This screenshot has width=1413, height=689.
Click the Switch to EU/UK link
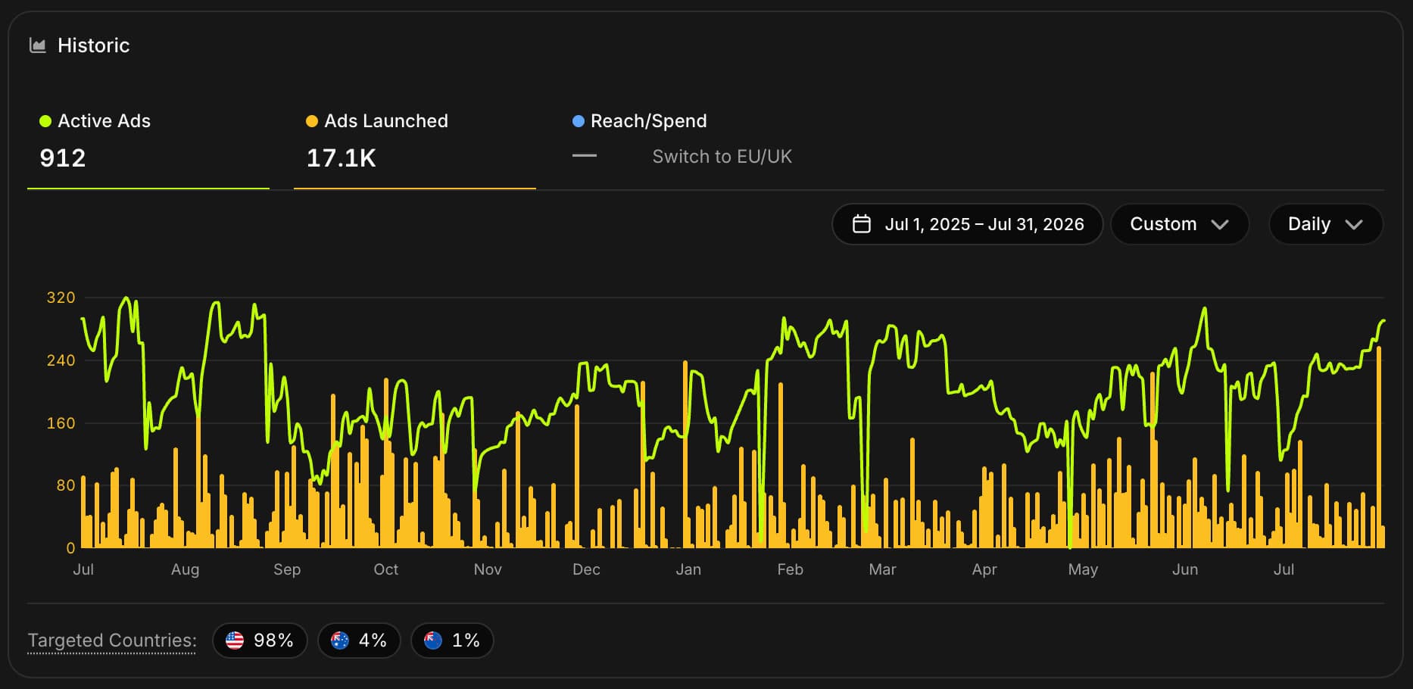coord(722,157)
